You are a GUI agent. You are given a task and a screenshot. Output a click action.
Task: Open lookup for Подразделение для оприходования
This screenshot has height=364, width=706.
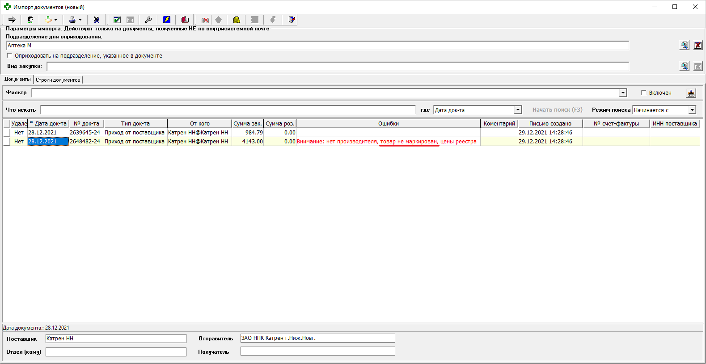point(684,45)
